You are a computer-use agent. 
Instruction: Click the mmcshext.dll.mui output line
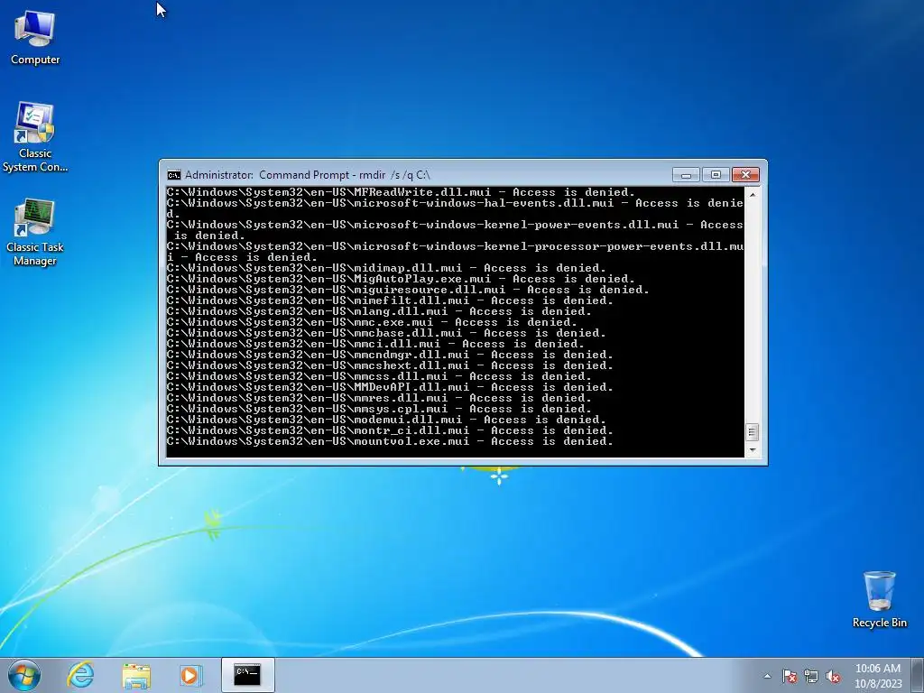tap(390, 365)
